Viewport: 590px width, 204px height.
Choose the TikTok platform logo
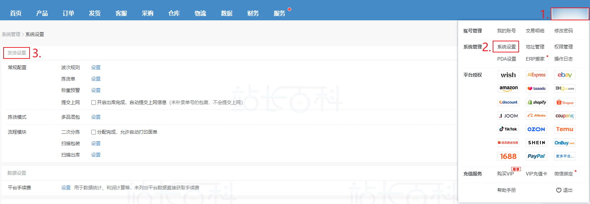pos(508,129)
